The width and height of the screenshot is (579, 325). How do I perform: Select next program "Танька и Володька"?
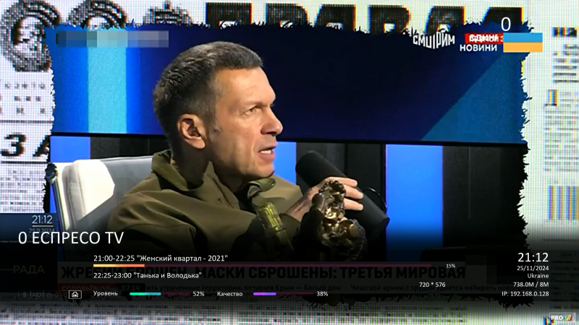tap(147, 275)
